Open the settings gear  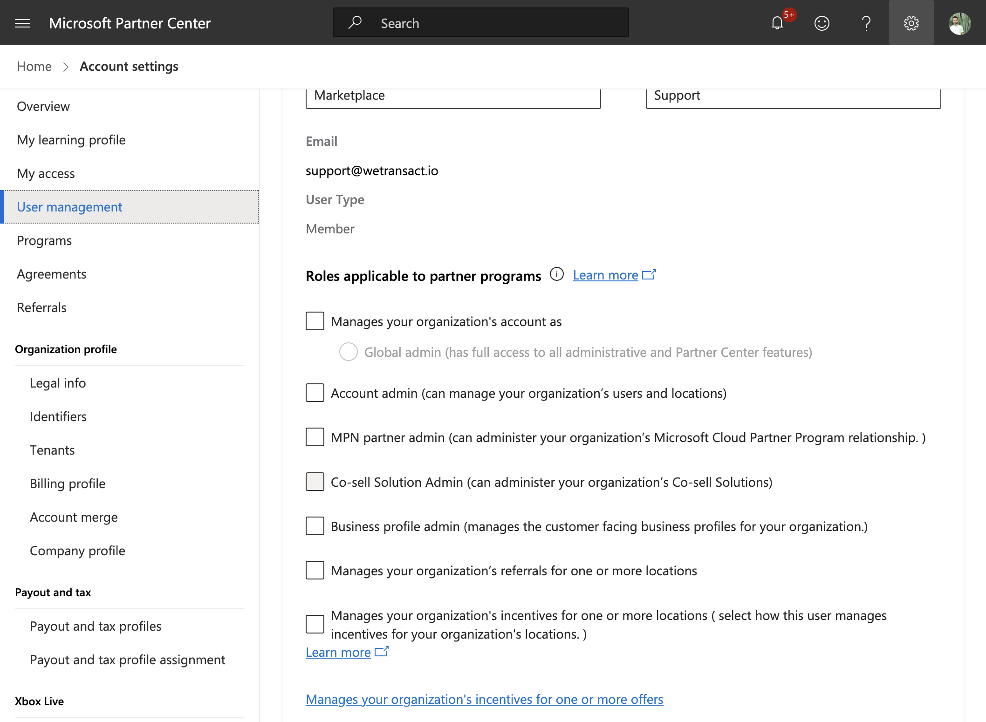tap(911, 23)
